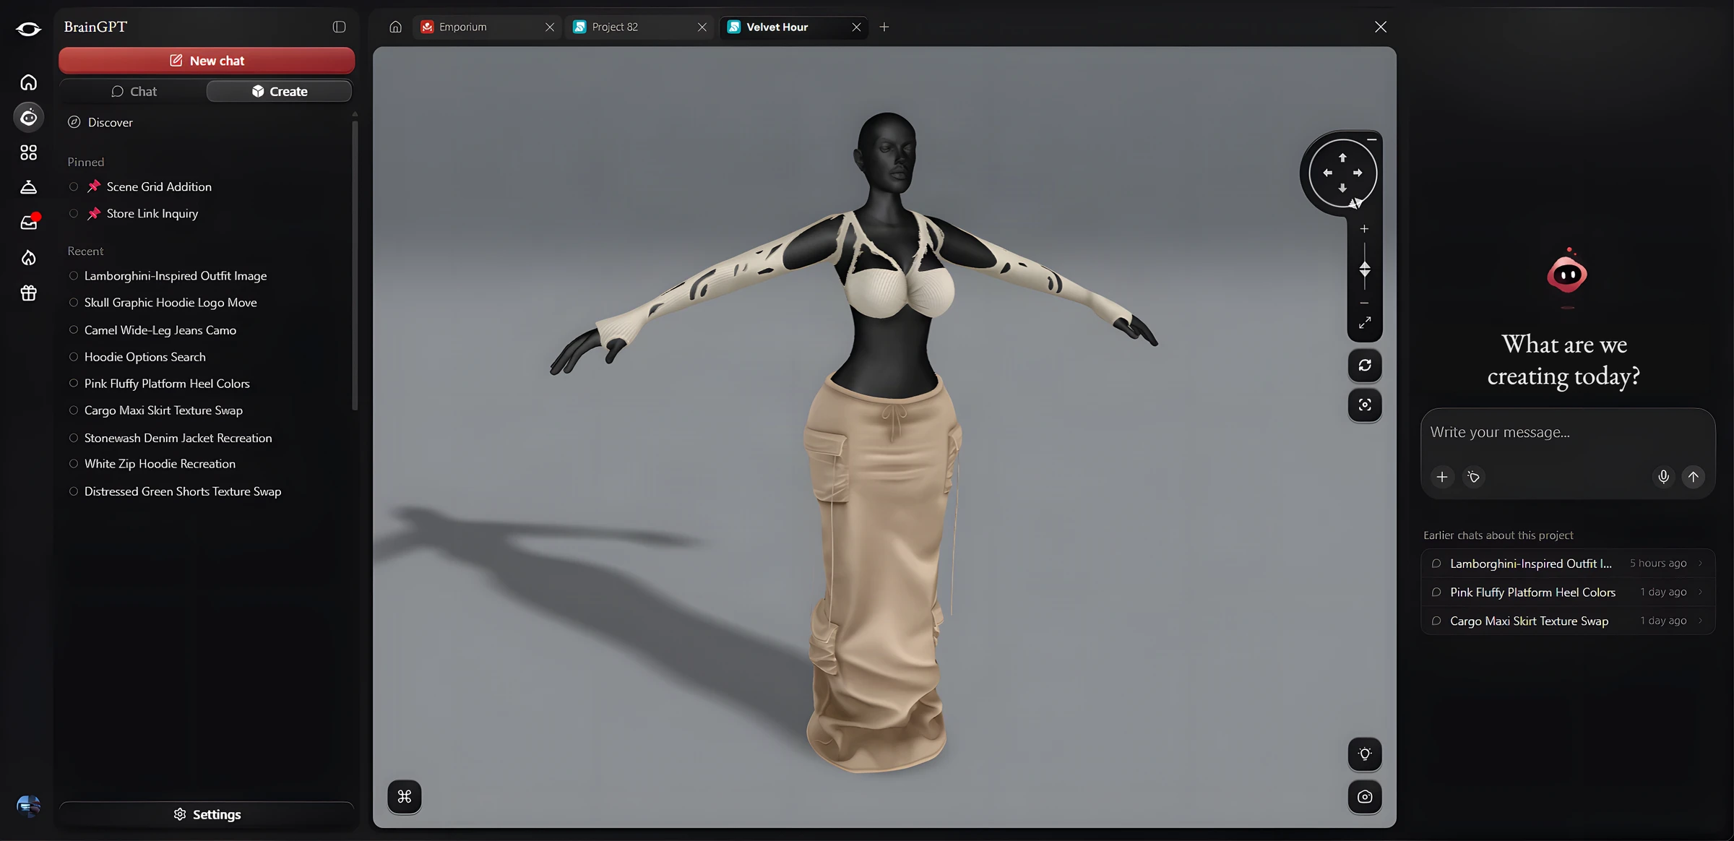This screenshot has width=1734, height=841.
Task: Select radio circle beside Store Link Inquiry
Action: point(74,213)
